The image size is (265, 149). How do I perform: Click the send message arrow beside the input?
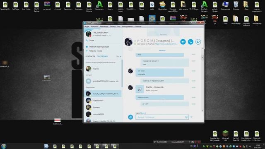[x=191, y=117]
